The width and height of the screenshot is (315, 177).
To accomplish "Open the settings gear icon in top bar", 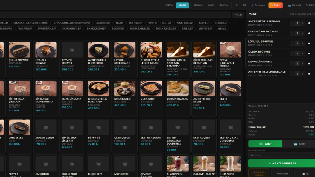I will pyautogui.click(x=236, y=5).
